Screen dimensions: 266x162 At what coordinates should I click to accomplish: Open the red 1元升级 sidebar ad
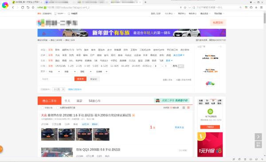(x=210, y=145)
